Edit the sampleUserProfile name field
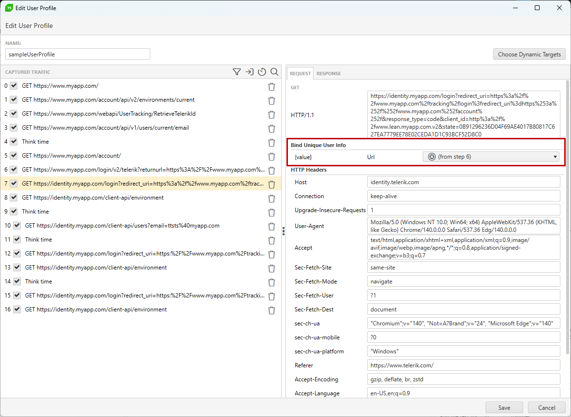 pos(77,54)
